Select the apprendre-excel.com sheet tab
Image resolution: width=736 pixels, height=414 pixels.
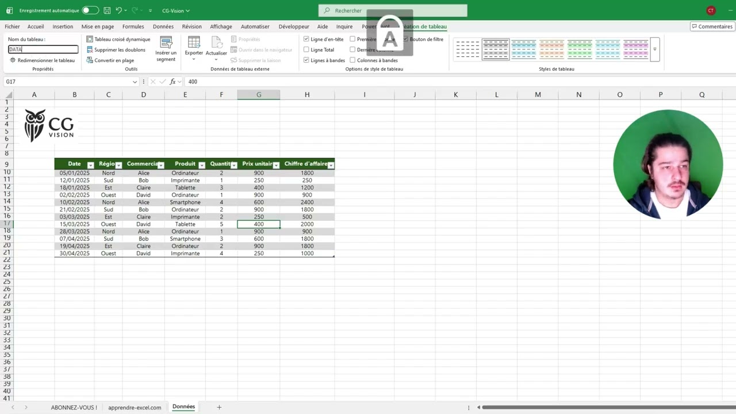[x=135, y=407]
